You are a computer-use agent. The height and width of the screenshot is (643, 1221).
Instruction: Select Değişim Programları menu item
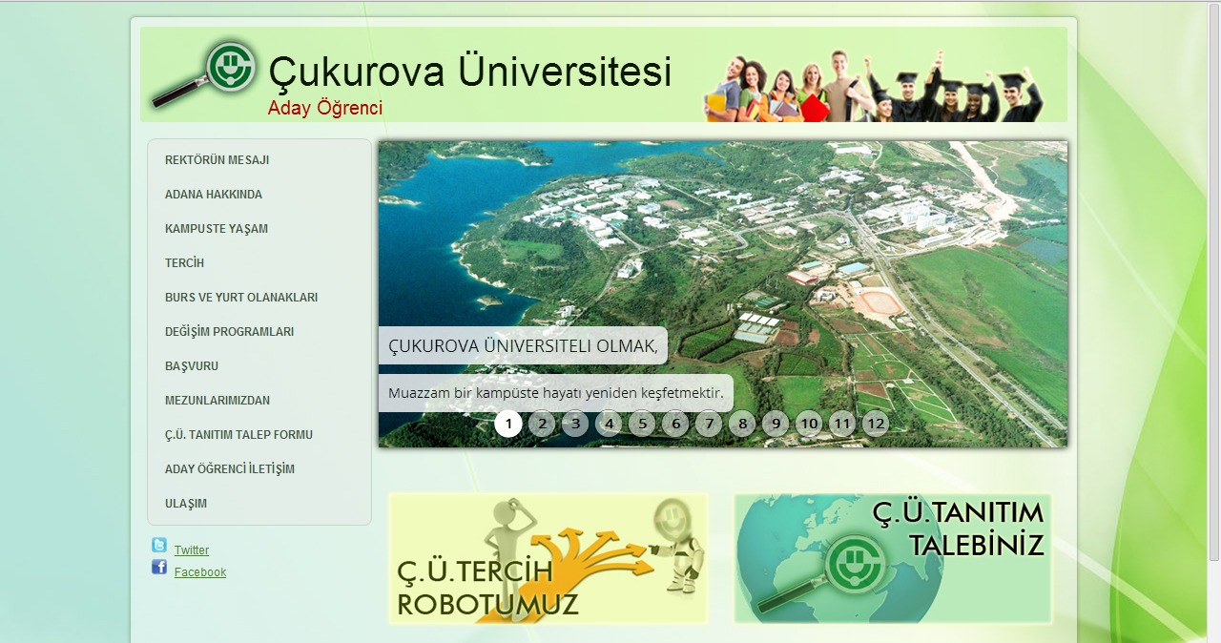229,332
